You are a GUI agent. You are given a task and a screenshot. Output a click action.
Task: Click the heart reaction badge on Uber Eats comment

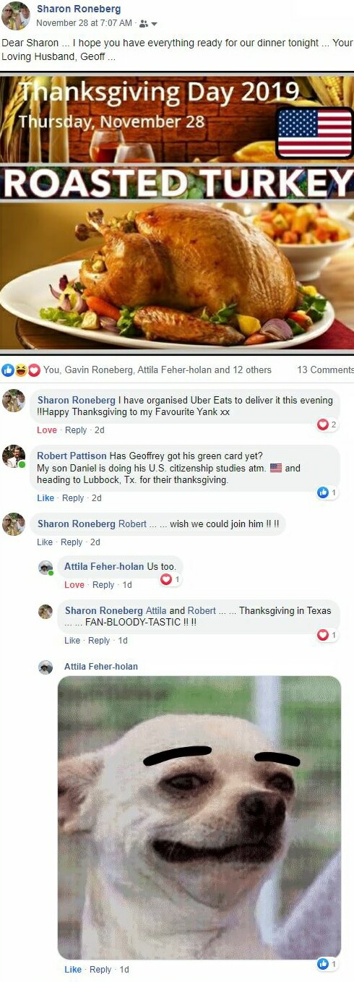[x=327, y=424]
